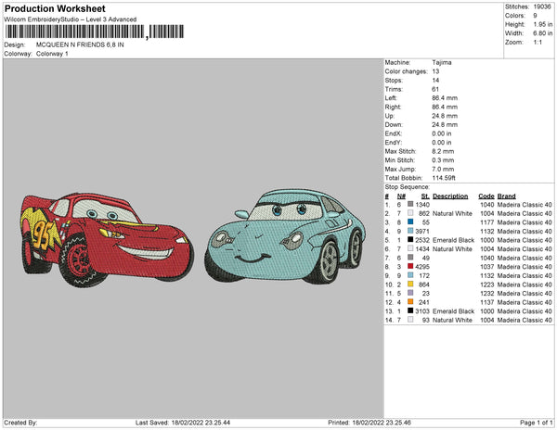
Task: Click the barcode under the worksheet title
Action: (95, 32)
